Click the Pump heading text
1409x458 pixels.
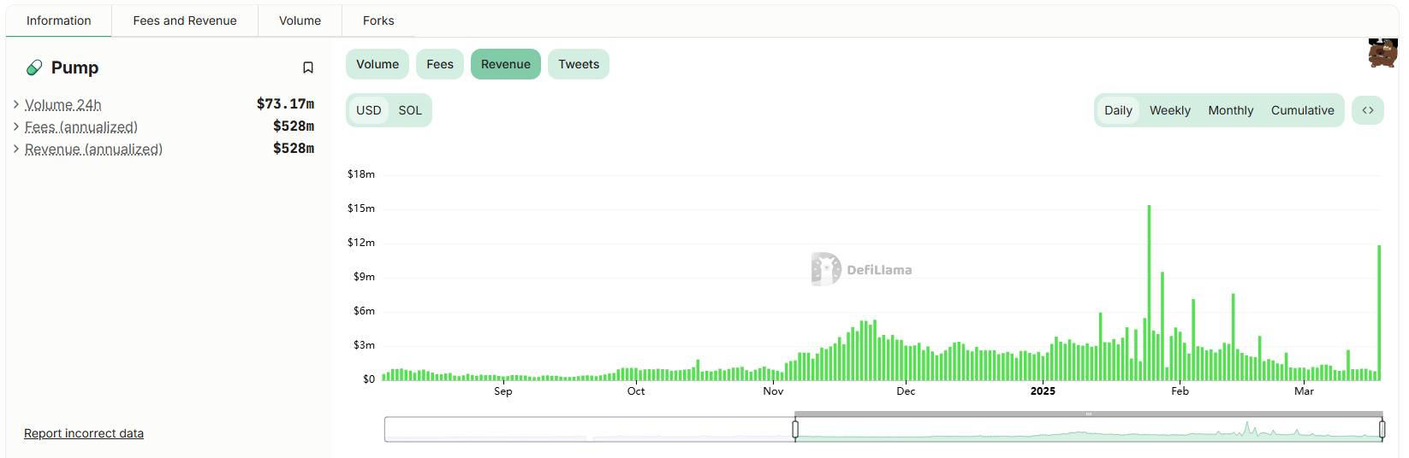point(74,68)
